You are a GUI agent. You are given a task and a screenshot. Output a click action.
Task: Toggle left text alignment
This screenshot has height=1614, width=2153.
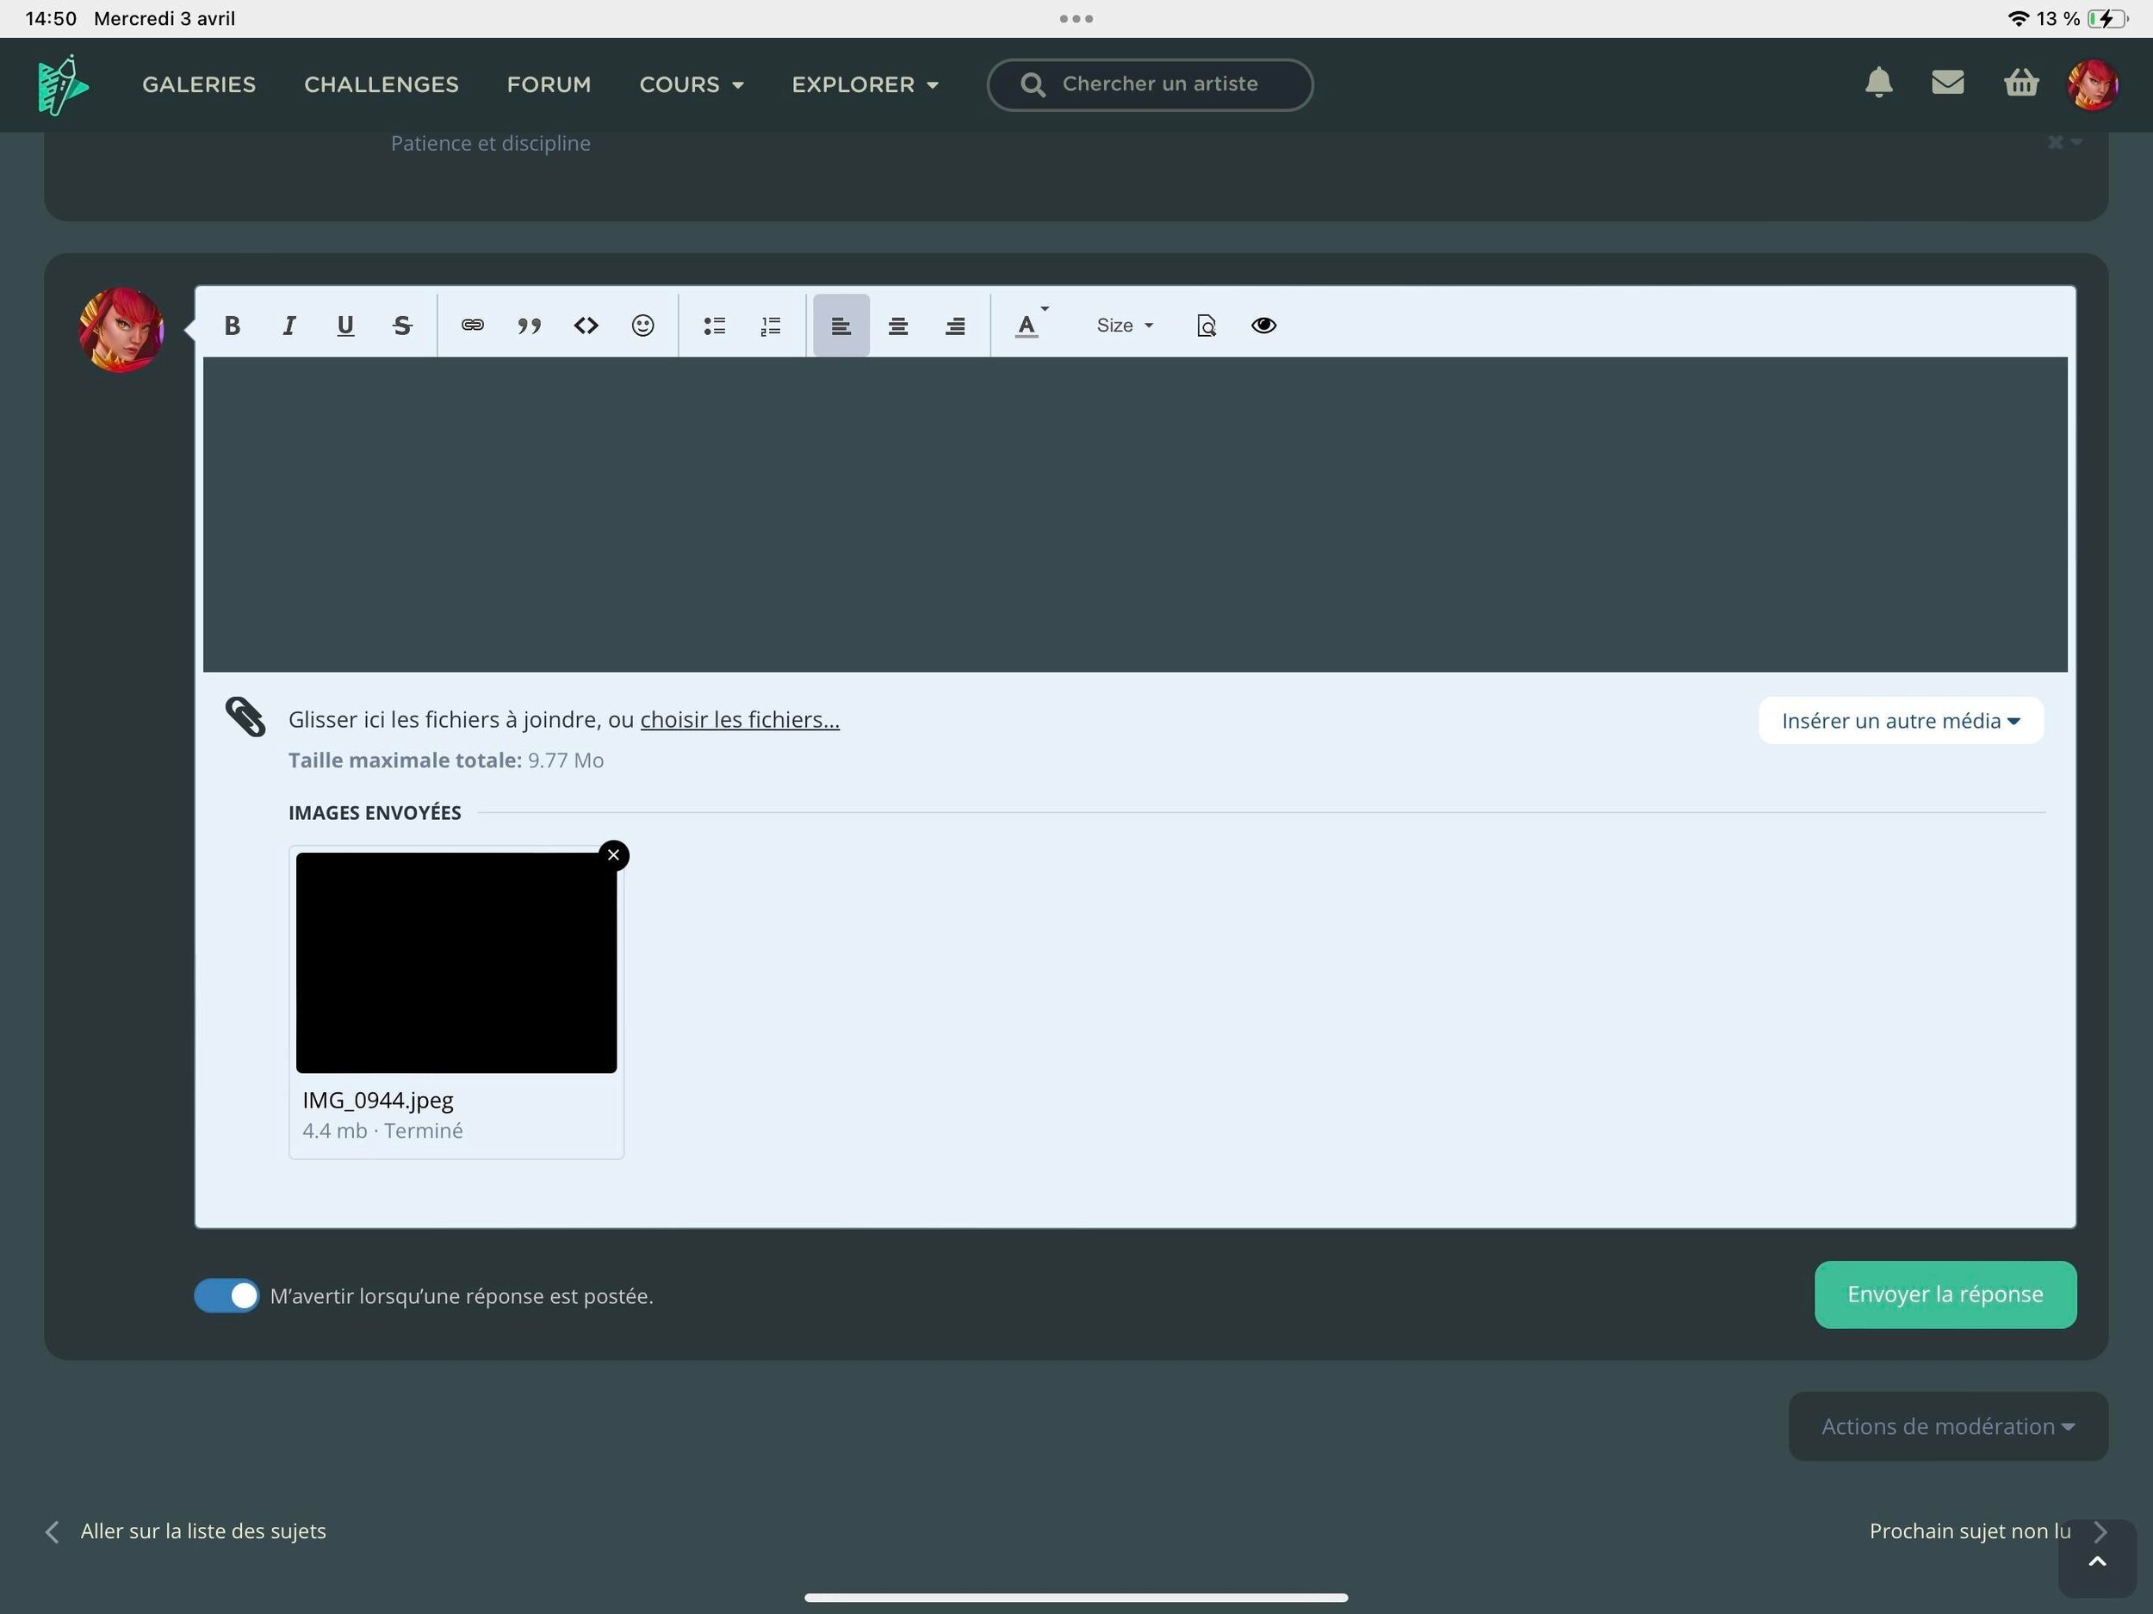pyautogui.click(x=841, y=326)
